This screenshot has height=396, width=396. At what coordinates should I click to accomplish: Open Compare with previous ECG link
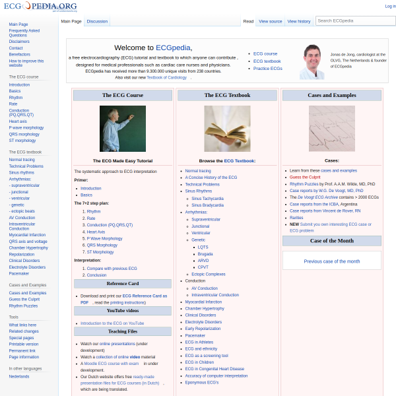(112, 269)
